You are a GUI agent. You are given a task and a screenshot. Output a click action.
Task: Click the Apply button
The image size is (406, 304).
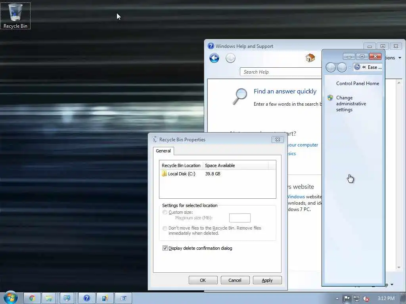[x=267, y=280]
